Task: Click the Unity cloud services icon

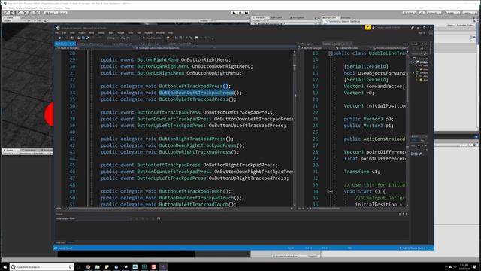Action: click(422, 13)
